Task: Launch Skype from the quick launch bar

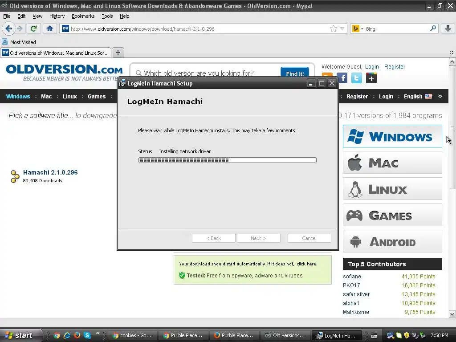Action: [87, 335]
